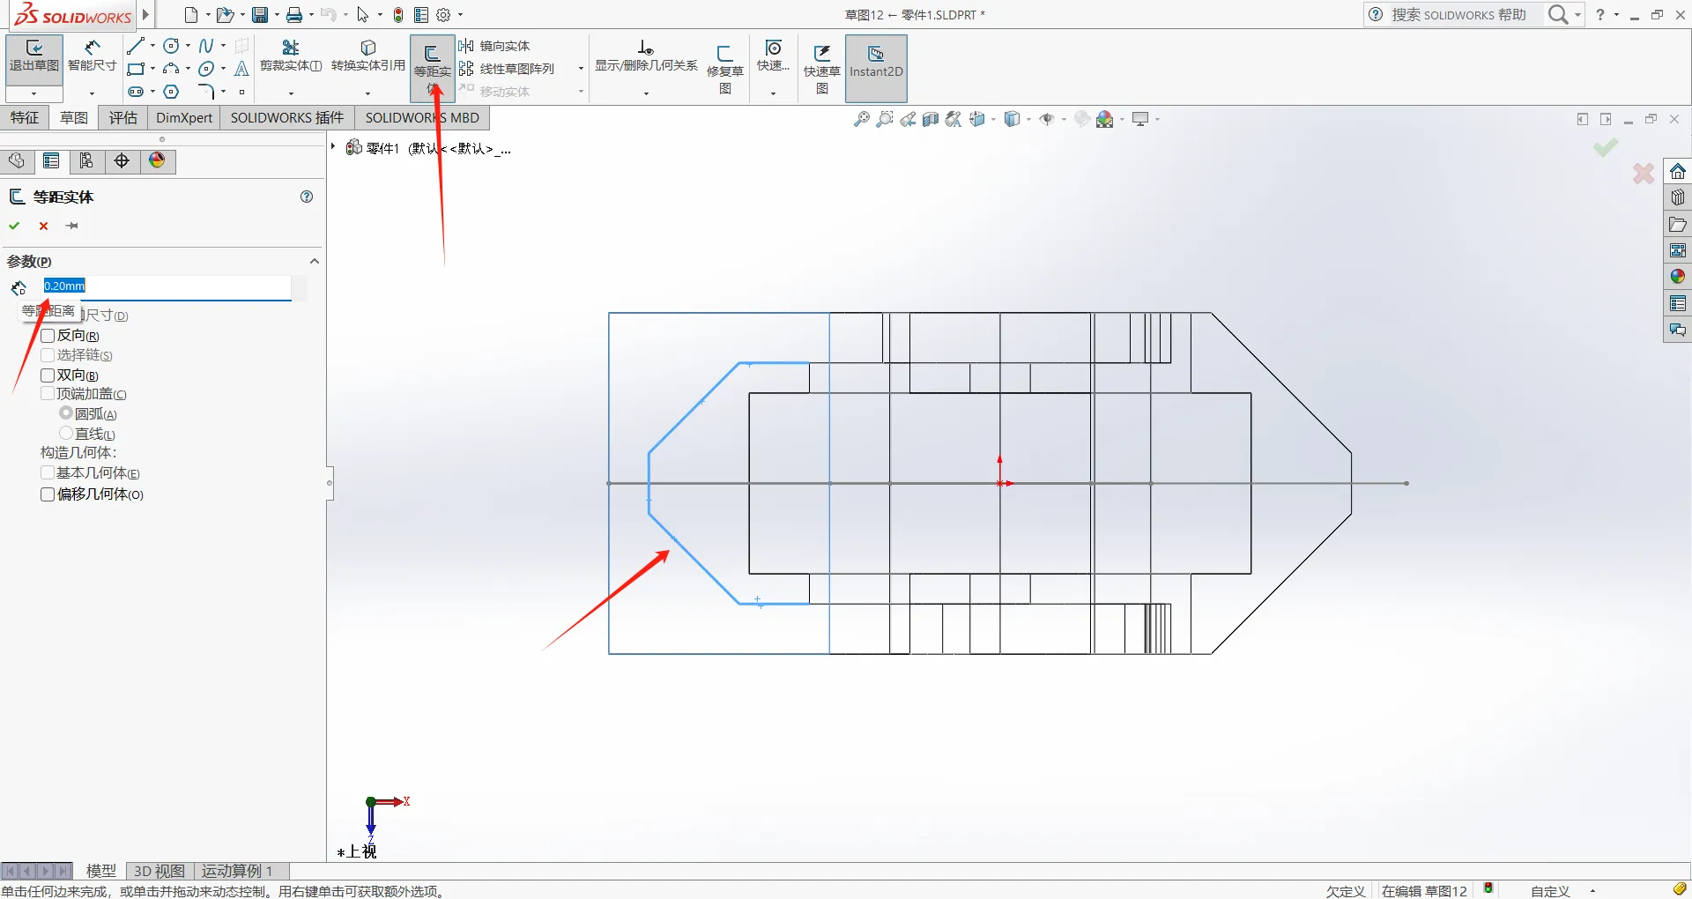
Task: Open the dropdown below Exit Sketch
Action: pyautogui.click(x=34, y=93)
